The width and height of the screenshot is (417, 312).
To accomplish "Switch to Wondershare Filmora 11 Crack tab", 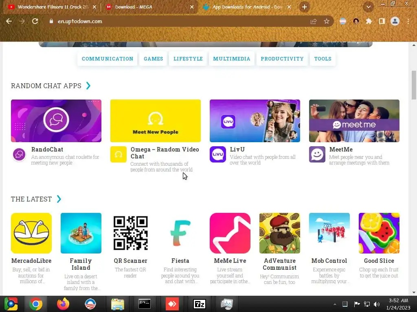I will click(x=52, y=7).
